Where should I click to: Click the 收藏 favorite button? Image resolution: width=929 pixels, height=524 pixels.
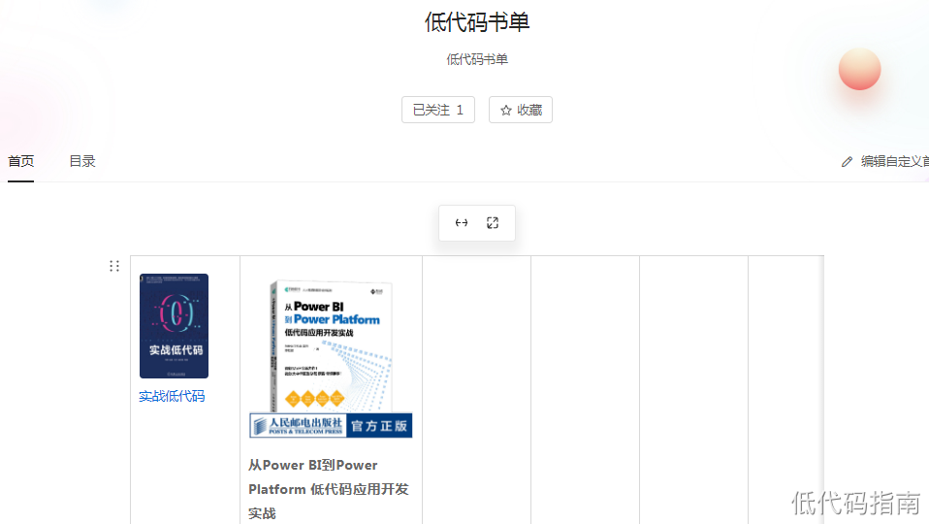pos(520,110)
